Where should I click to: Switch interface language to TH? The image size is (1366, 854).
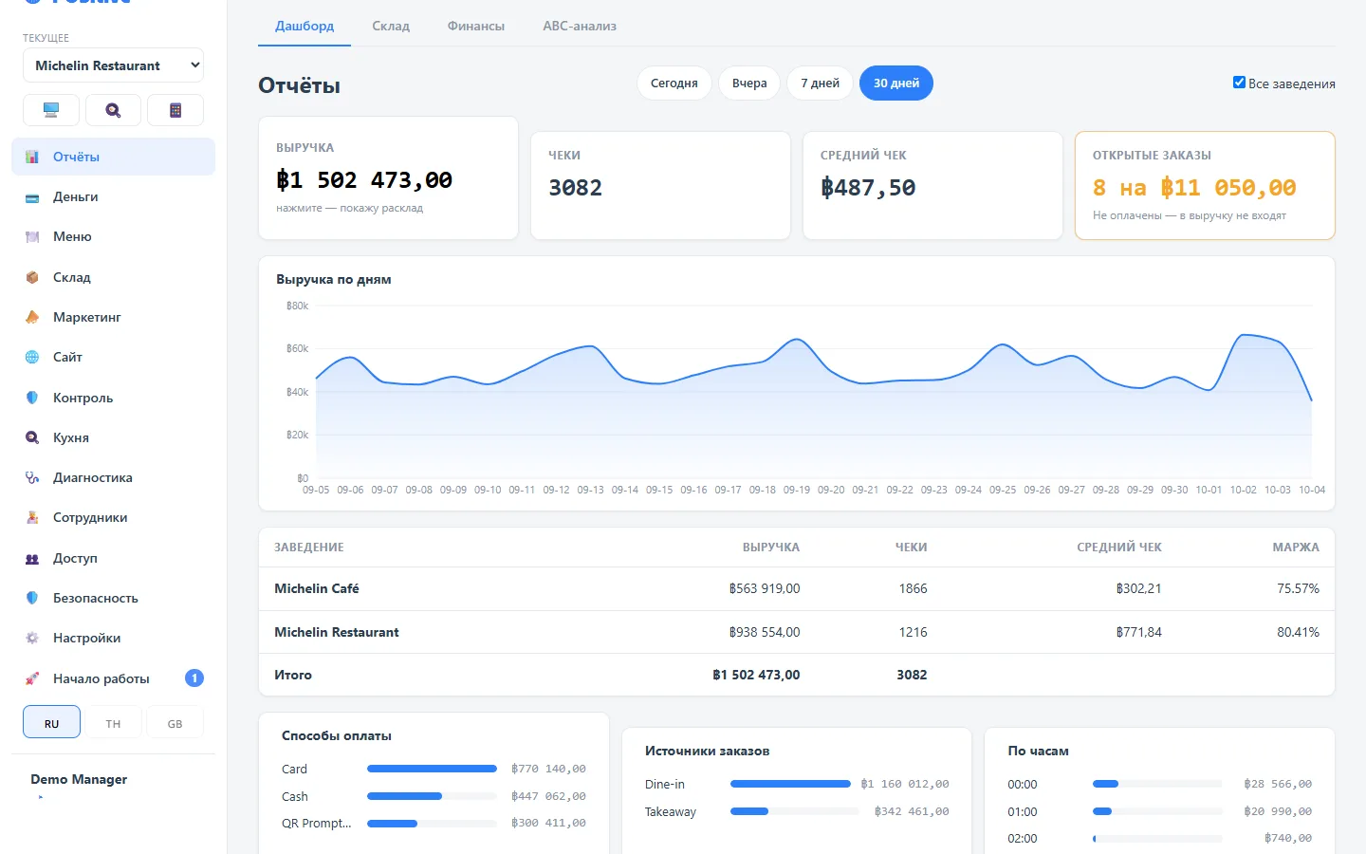tap(113, 723)
